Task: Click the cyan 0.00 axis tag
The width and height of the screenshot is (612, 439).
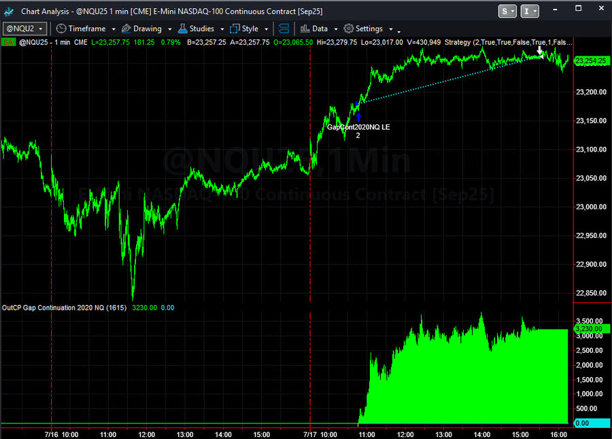Action: (592, 423)
